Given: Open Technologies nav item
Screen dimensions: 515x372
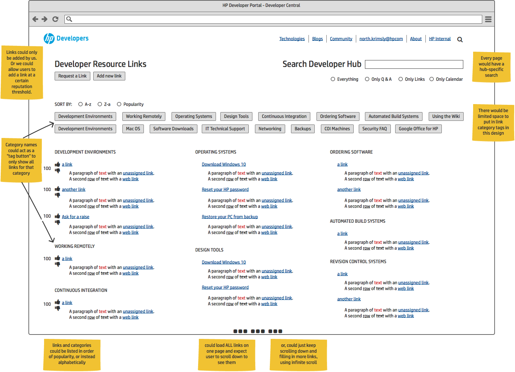Looking at the screenshot, I should point(292,39).
